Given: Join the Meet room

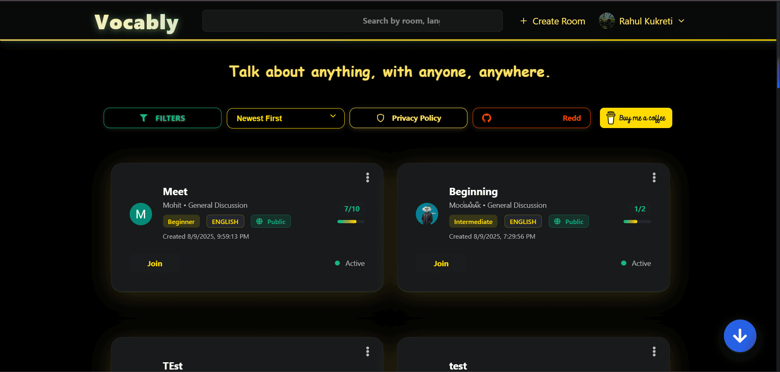Looking at the screenshot, I should click(x=155, y=263).
